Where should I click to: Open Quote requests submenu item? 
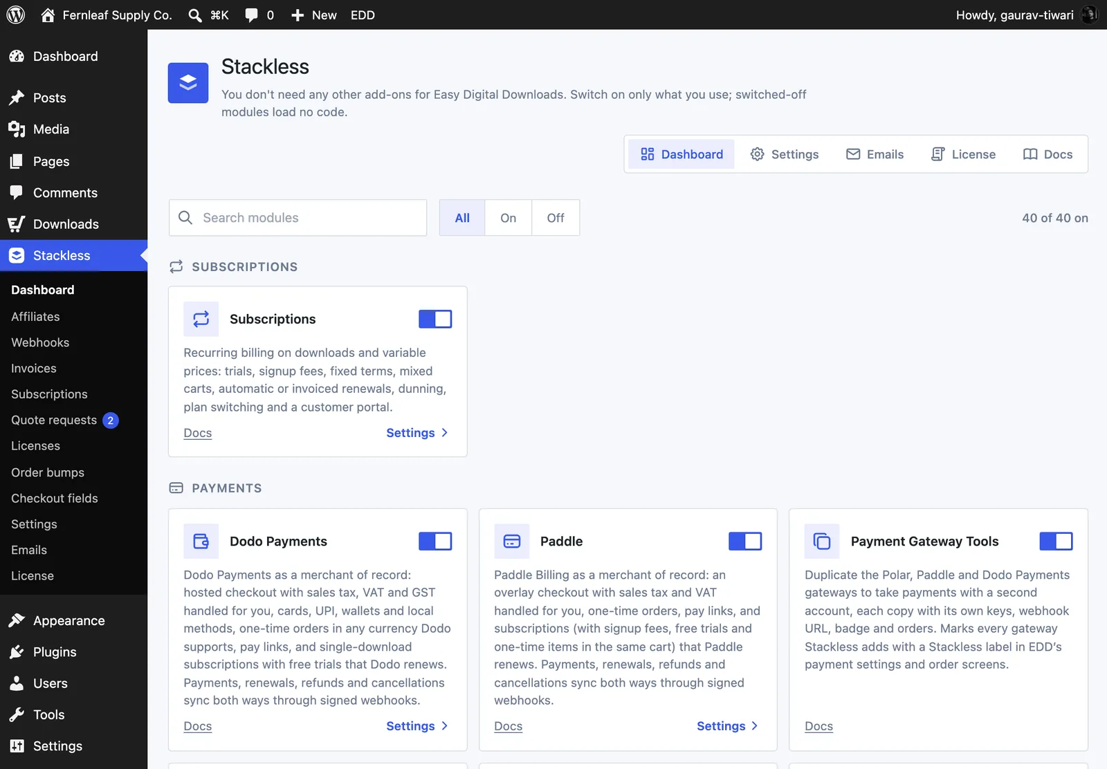point(73,420)
